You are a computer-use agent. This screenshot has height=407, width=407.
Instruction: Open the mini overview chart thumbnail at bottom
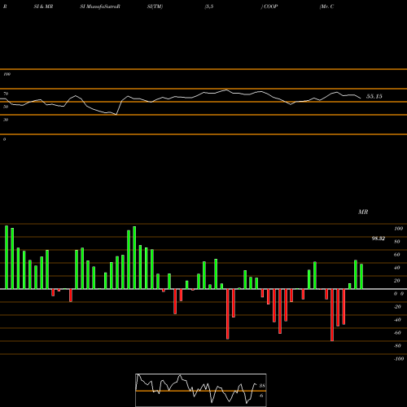(x=201, y=390)
